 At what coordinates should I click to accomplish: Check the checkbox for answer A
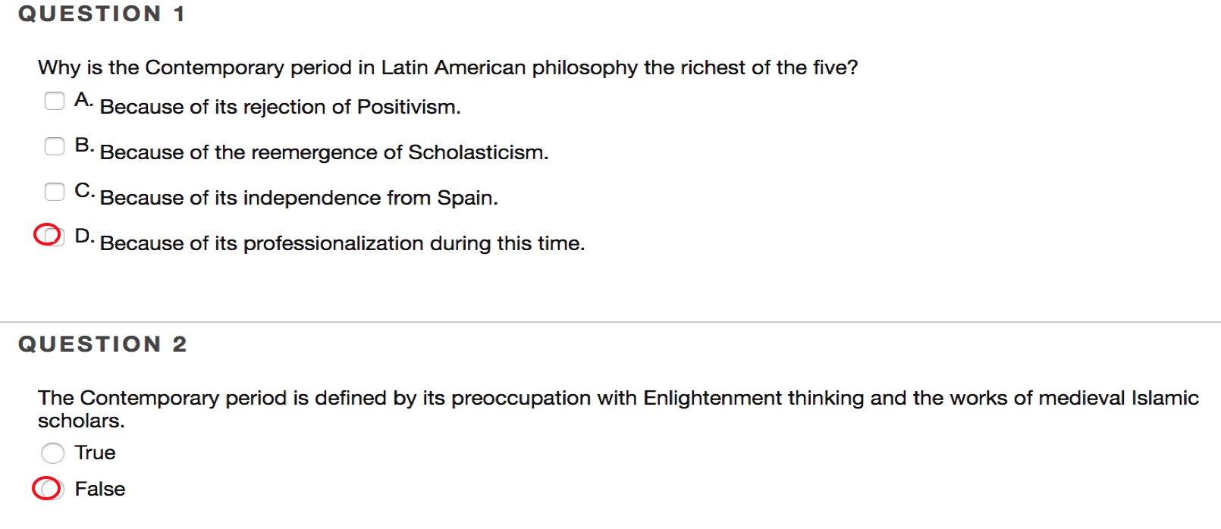55,101
